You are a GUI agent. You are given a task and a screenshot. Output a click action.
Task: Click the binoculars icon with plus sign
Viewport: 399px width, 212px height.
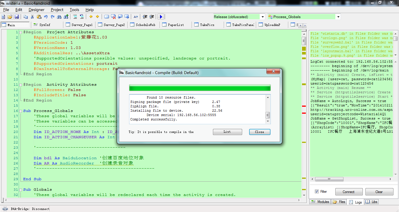click(x=66, y=17)
